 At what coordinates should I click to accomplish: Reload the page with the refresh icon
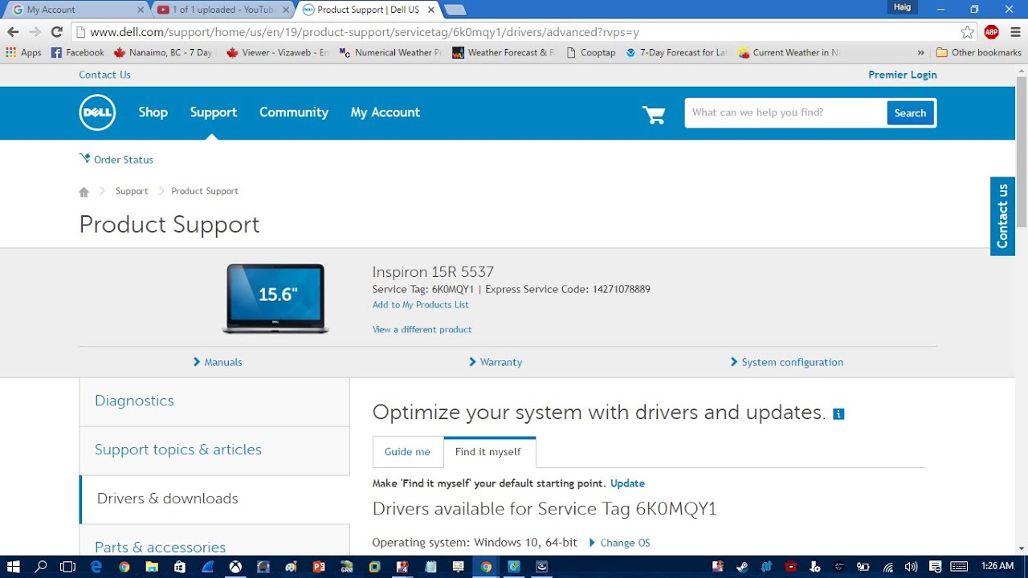(x=56, y=32)
